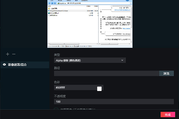Open the white color swatch picker
Viewport: 179px width, 119px height.
pyautogui.click(x=99, y=89)
